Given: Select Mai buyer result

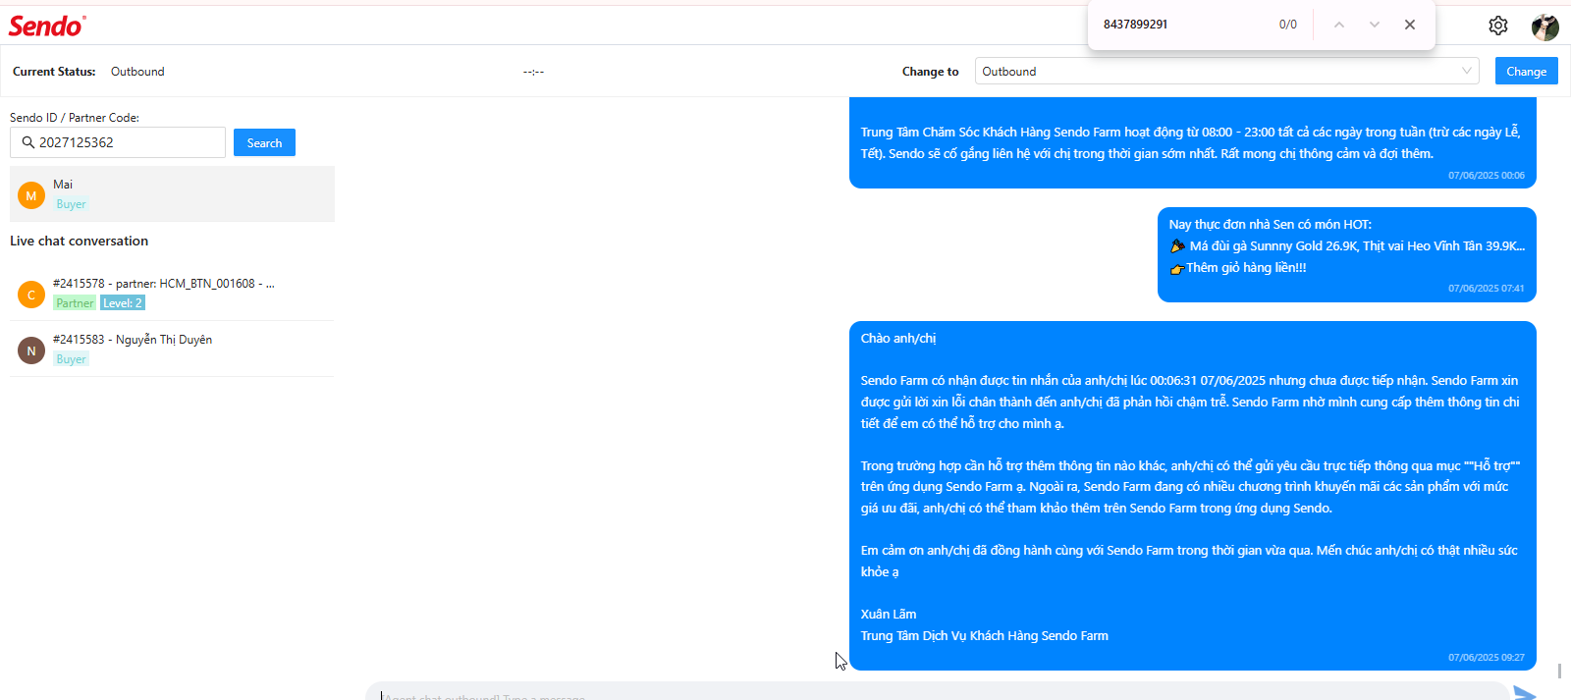Looking at the screenshot, I should 172,194.
